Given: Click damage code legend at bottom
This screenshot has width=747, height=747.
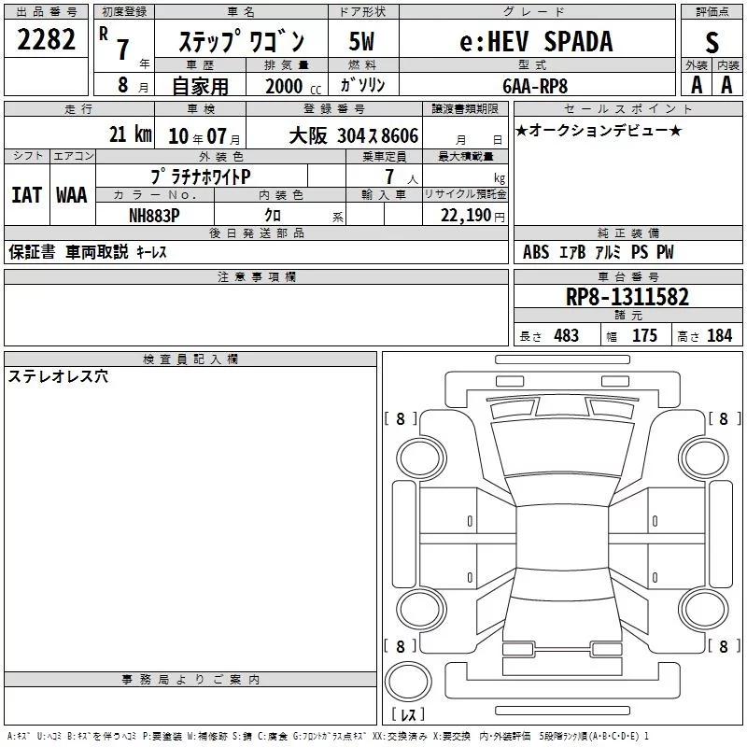Looking at the screenshot, I should click(328, 737).
